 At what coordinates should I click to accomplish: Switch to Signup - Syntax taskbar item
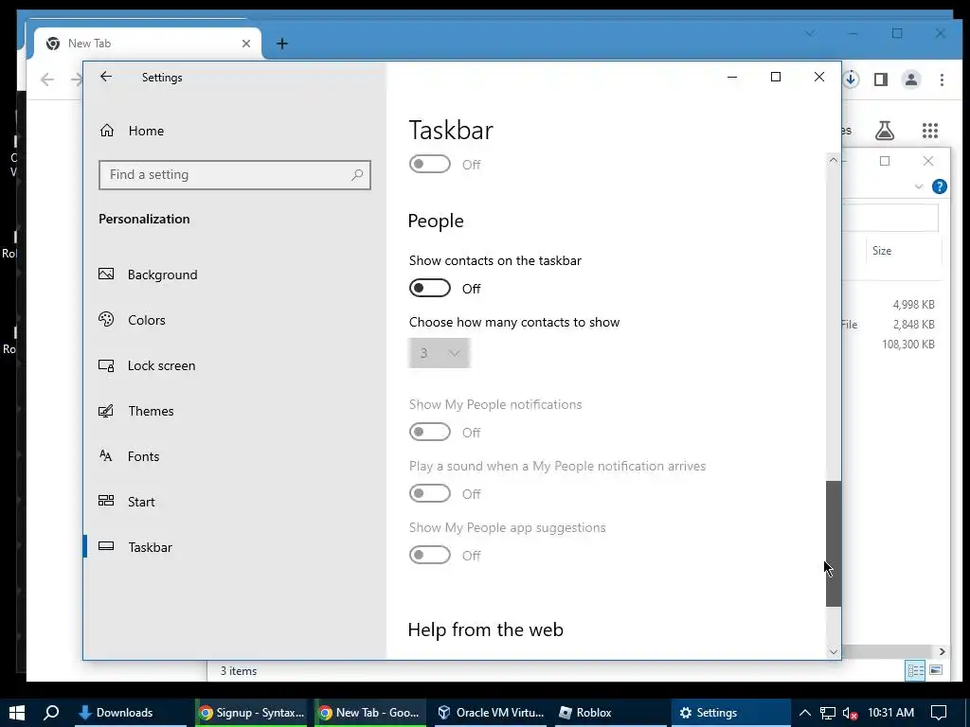[x=252, y=713]
